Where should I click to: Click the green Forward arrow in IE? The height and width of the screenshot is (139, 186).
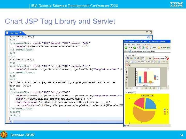(135, 48)
